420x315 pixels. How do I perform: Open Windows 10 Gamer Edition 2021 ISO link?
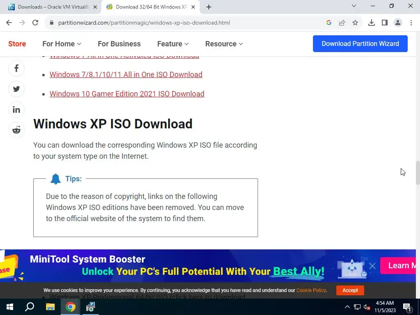click(127, 94)
